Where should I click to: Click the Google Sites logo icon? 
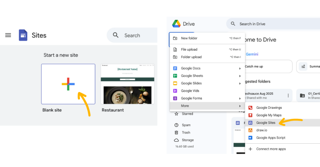tap(23, 35)
